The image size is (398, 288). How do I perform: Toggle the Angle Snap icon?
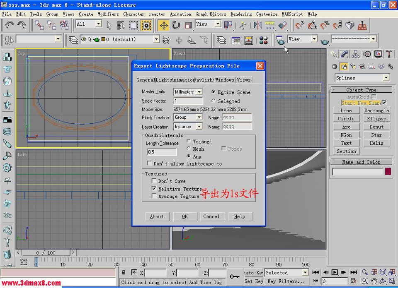(312, 25)
